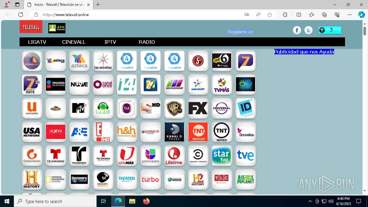Open the RADIO menu item

coord(147,42)
